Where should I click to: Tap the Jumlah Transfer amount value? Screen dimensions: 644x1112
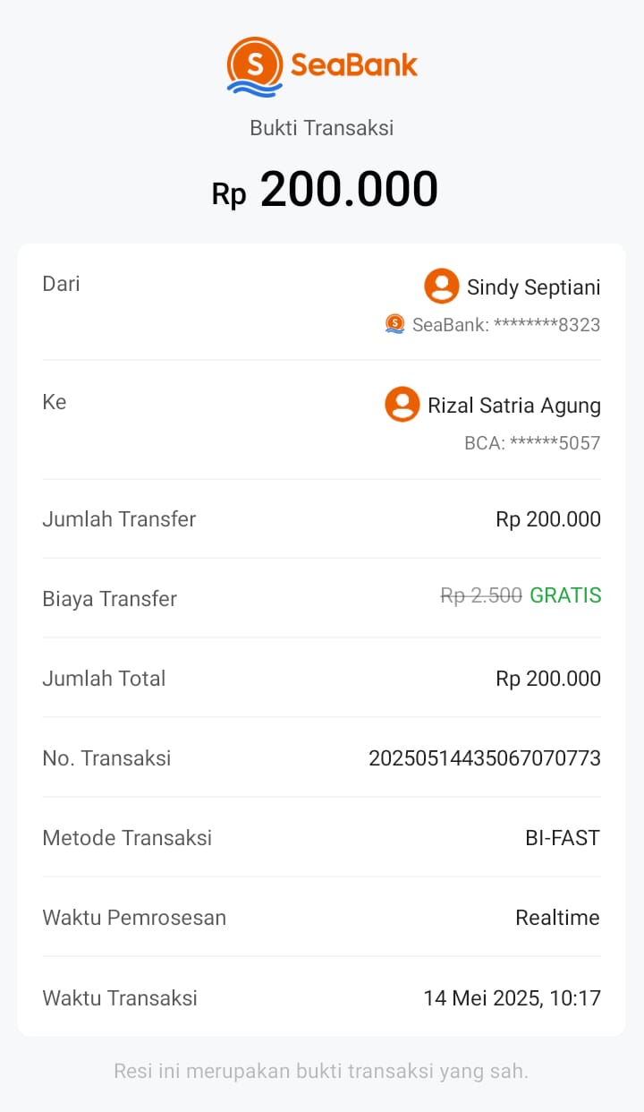pyautogui.click(x=548, y=519)
